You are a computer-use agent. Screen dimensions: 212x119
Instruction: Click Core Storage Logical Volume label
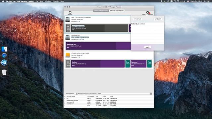[x=80, y=37]
